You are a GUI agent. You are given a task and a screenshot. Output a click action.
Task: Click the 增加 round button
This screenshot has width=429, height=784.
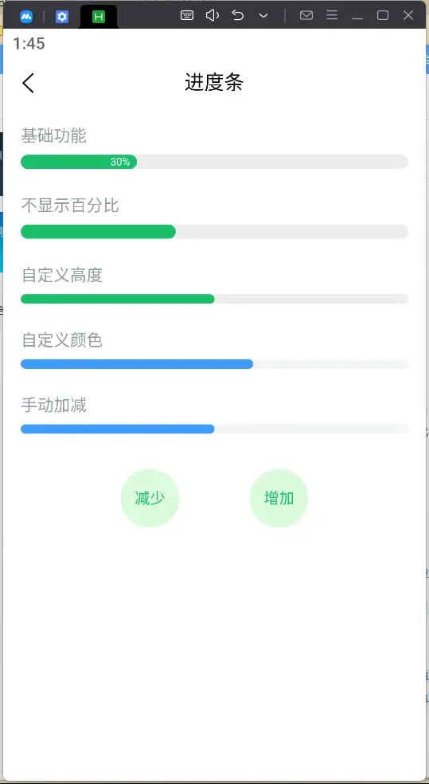[x=279, y=498]
